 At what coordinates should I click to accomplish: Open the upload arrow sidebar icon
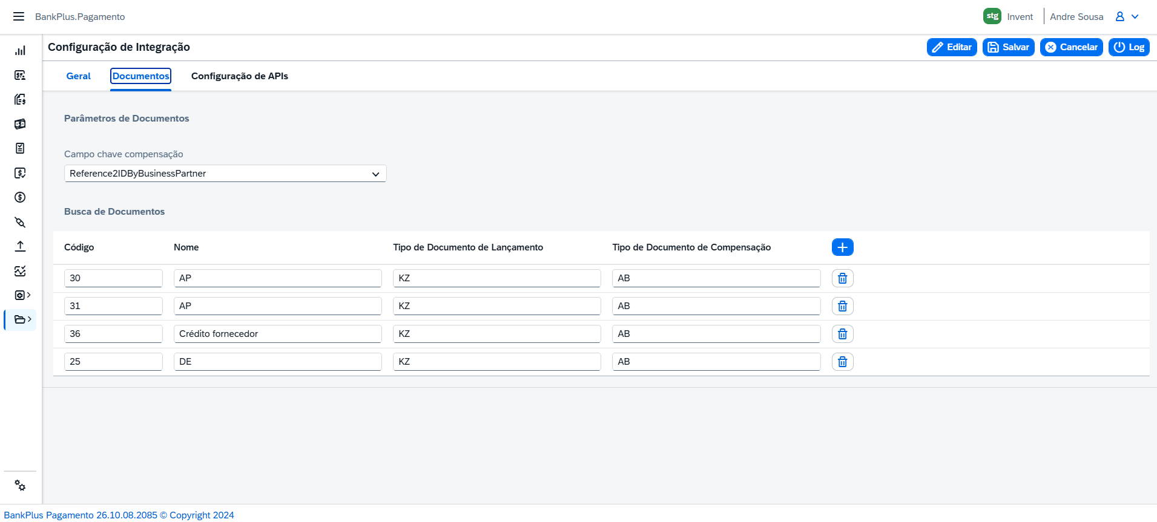click(20, 246)
